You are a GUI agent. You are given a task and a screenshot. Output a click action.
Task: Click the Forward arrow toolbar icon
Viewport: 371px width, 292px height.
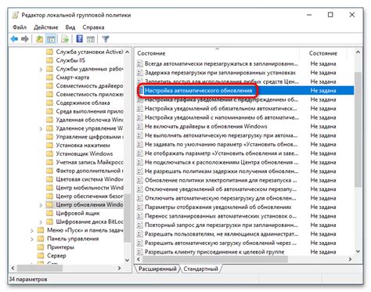point(25,39)
